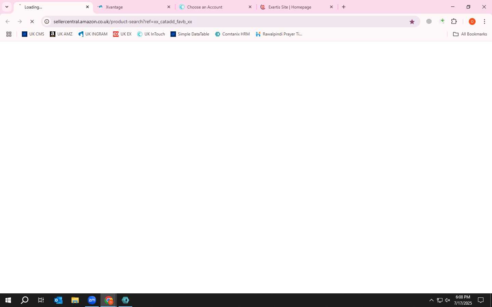
Task: Open Rawalpindi Prayer Times bookmark
Action: click(x=279, y=34)
